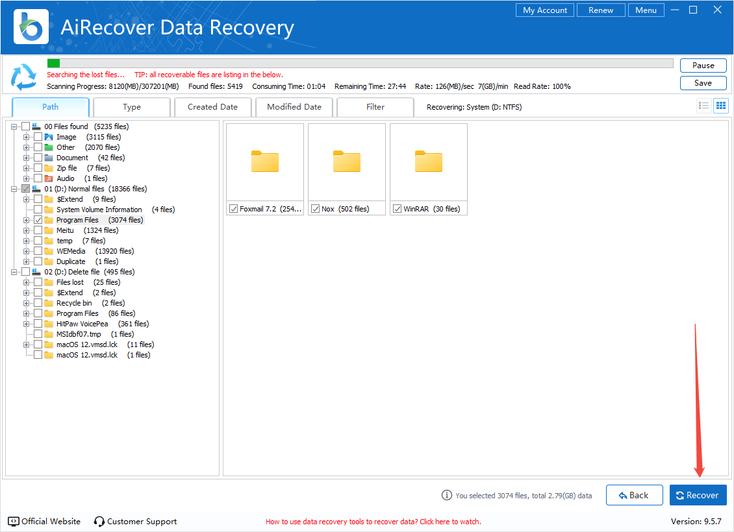Switch to list view icon
This screenshot has height=532, width=734.
[703, 106]
